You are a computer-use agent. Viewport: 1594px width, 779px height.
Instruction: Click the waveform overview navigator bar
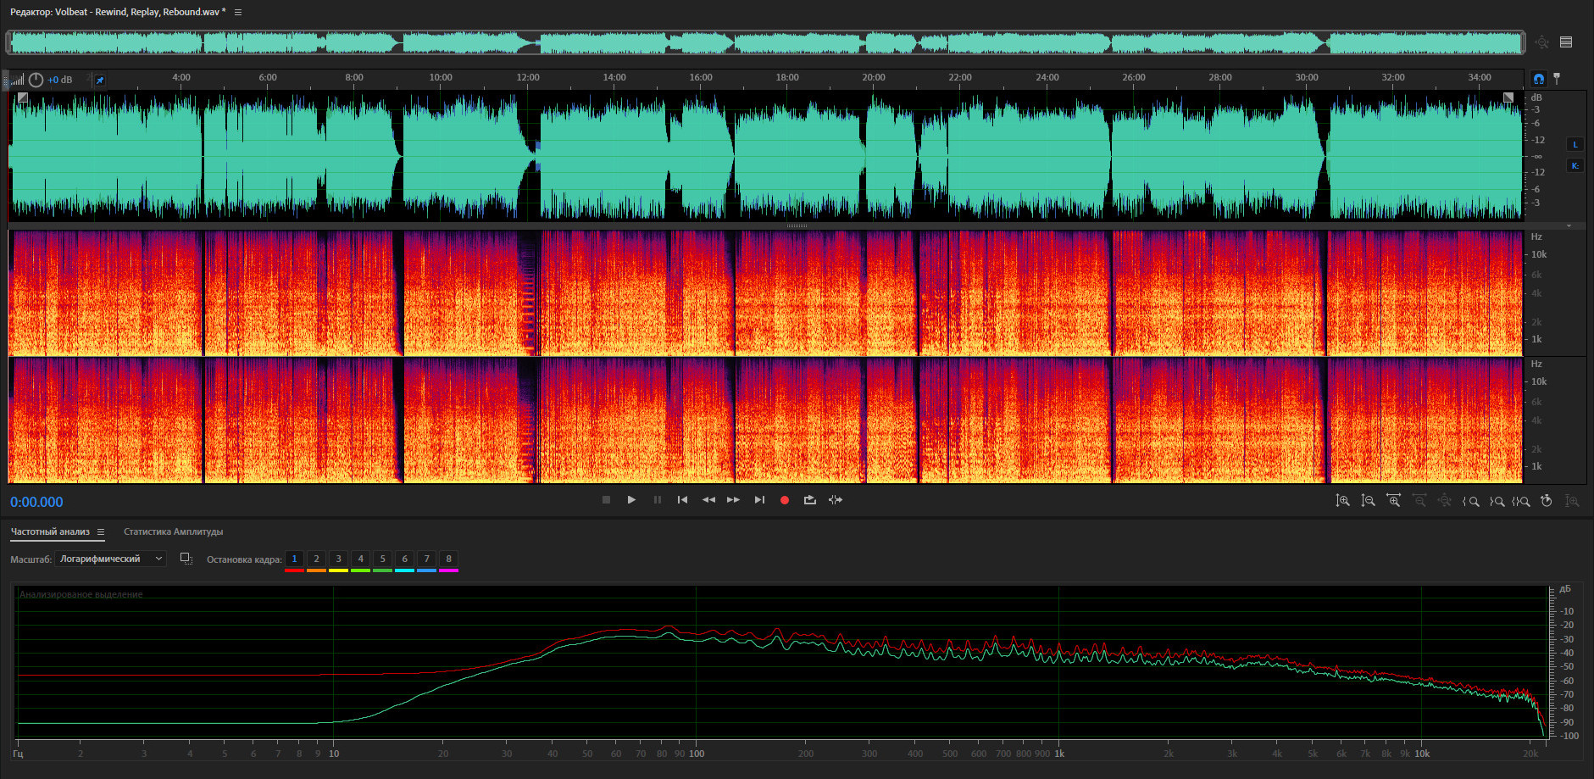tap(765, 42)
